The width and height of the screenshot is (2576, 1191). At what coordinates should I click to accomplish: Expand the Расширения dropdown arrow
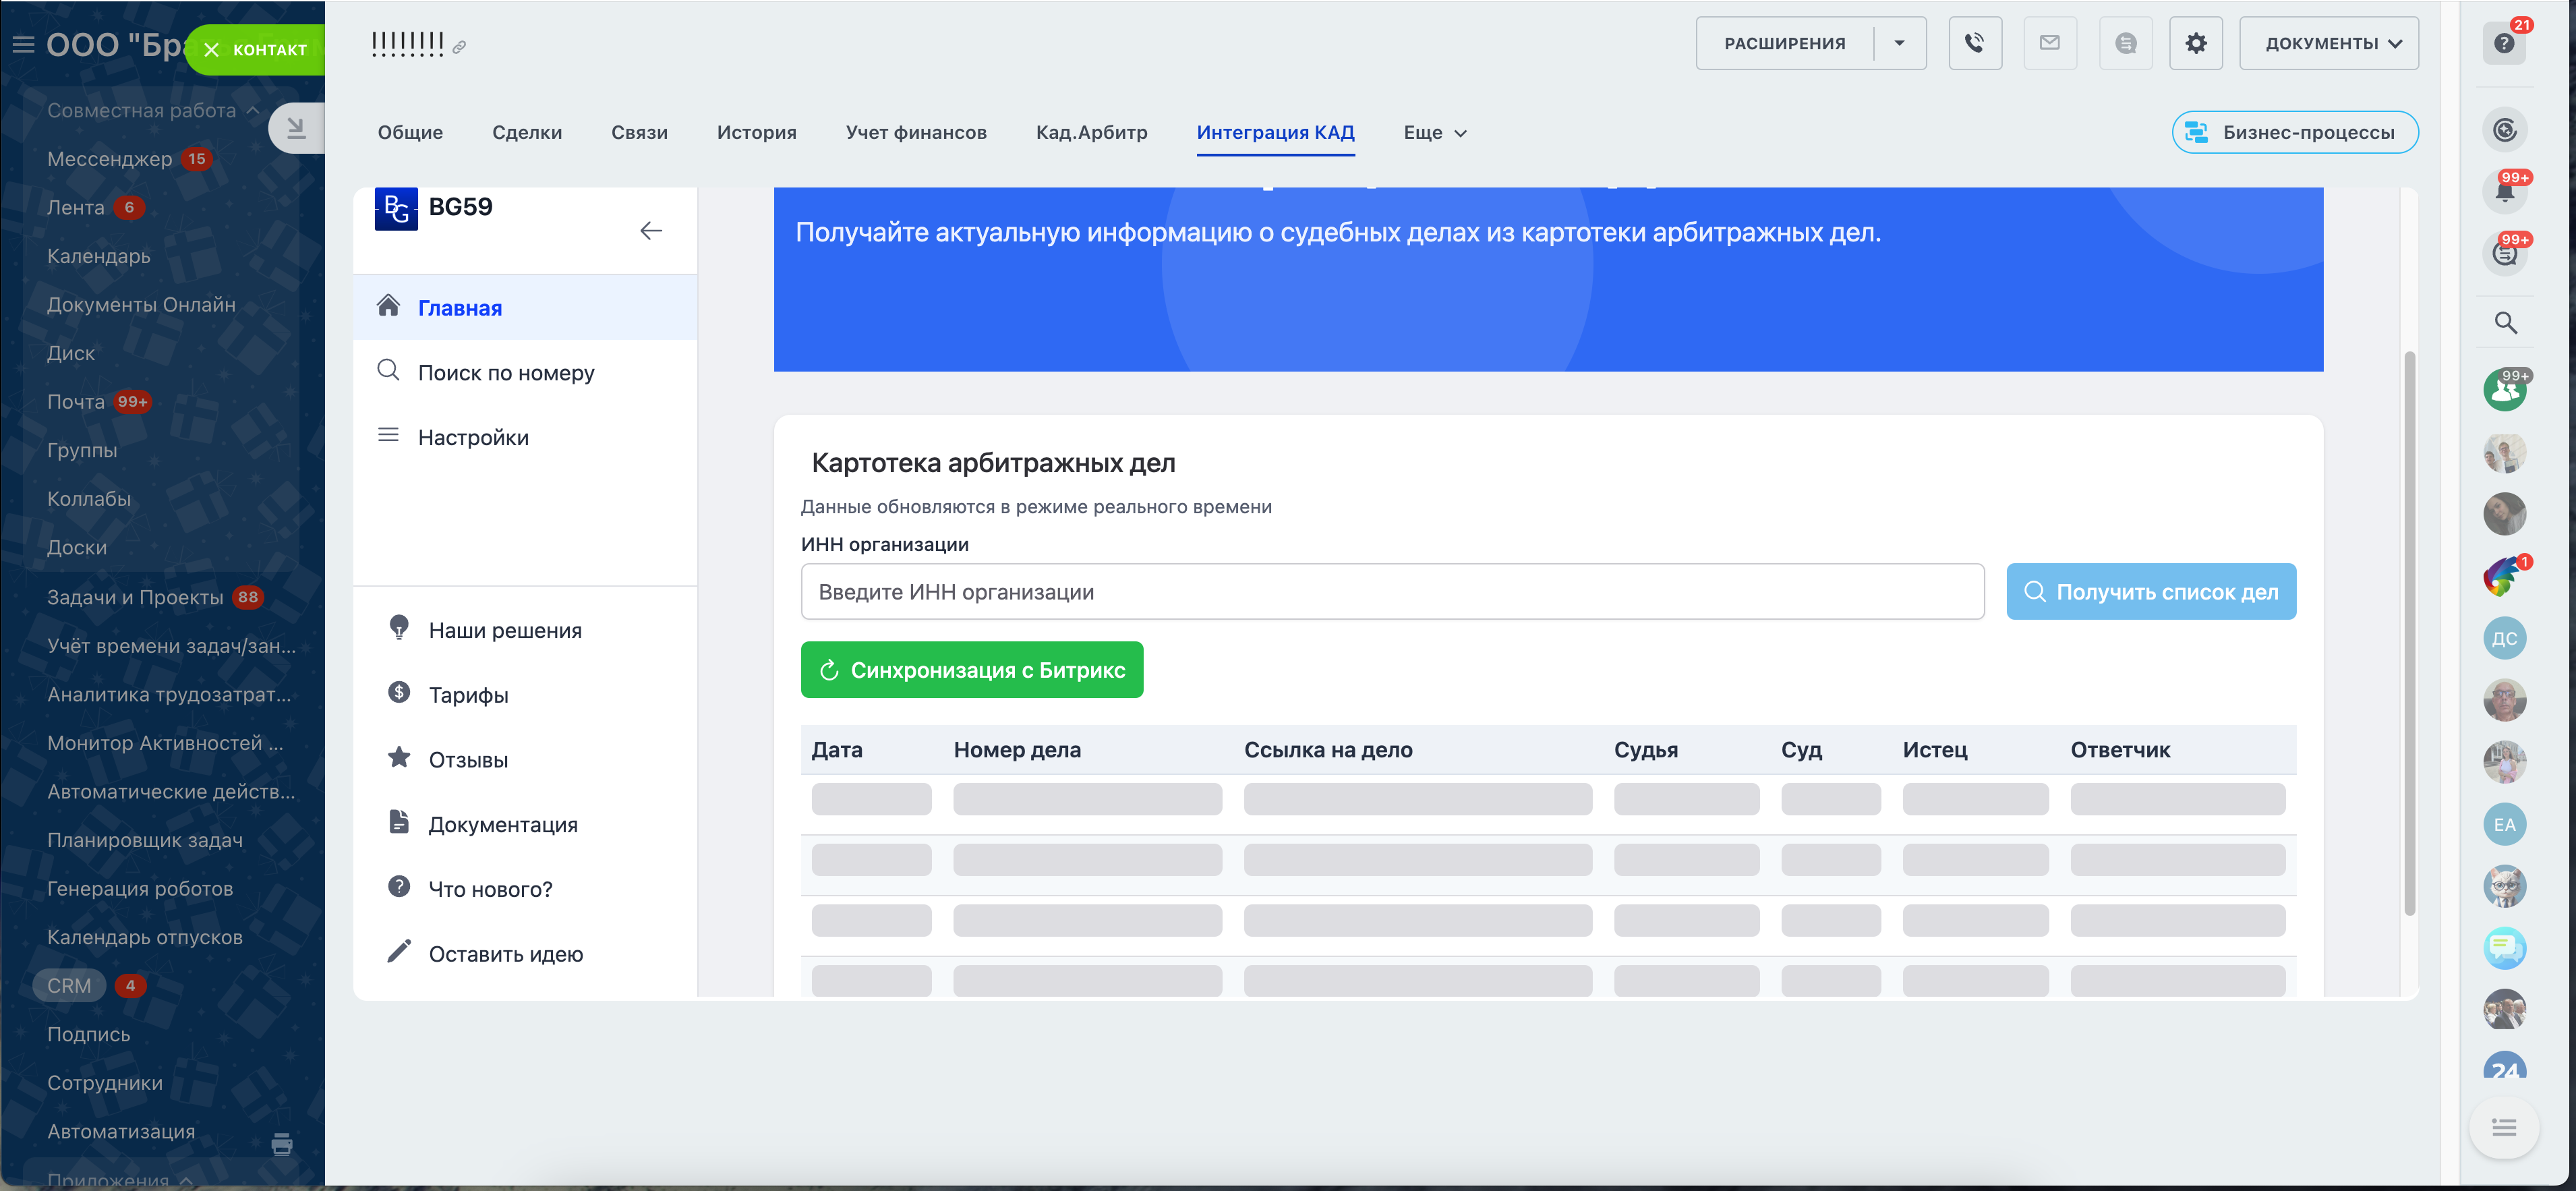point(1898,43)
